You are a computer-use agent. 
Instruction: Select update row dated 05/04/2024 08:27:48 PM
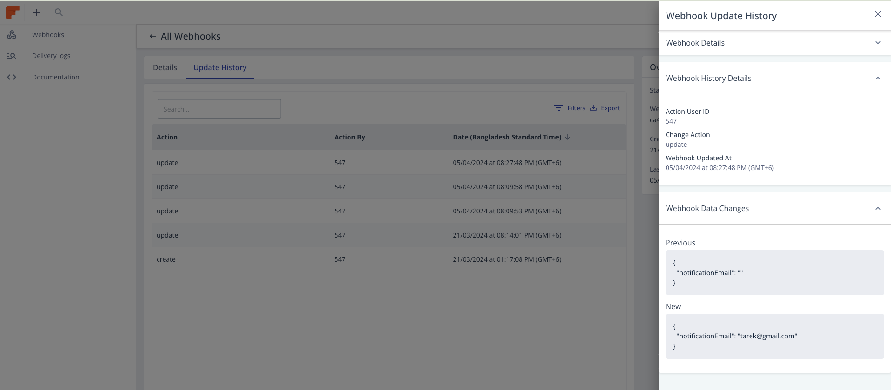click(389, 163)
